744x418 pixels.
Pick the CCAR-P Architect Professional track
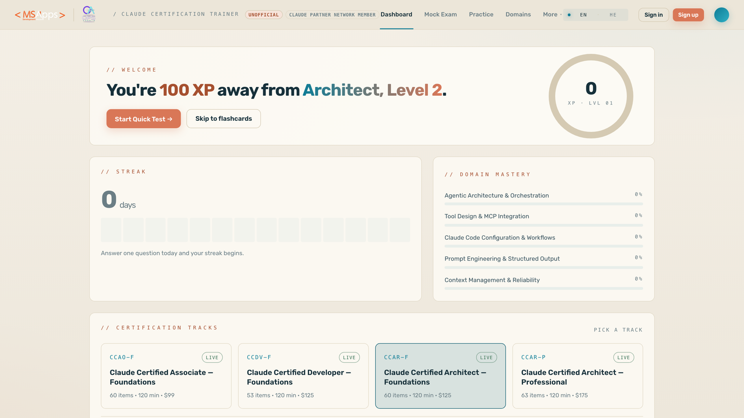tap(578, 376)
